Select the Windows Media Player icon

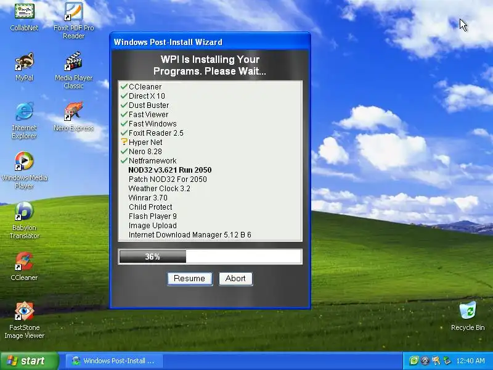[24, 161]
